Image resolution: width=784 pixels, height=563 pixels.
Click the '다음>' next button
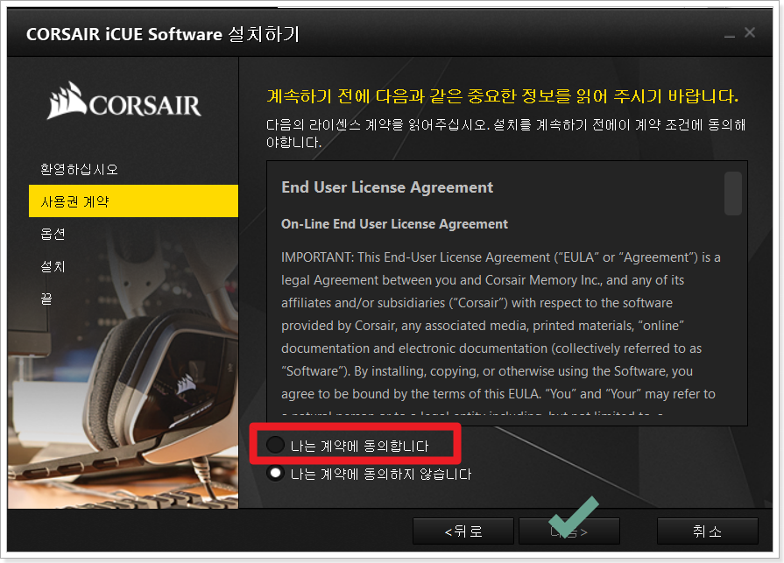coord(569,531)
